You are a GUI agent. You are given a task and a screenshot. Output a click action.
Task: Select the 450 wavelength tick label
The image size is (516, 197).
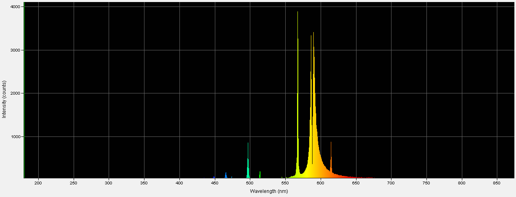click(214, 183)
